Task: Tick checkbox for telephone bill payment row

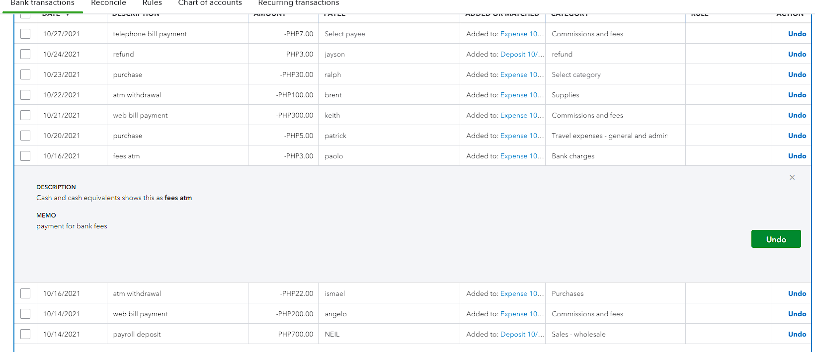Action: coord(25,34)
